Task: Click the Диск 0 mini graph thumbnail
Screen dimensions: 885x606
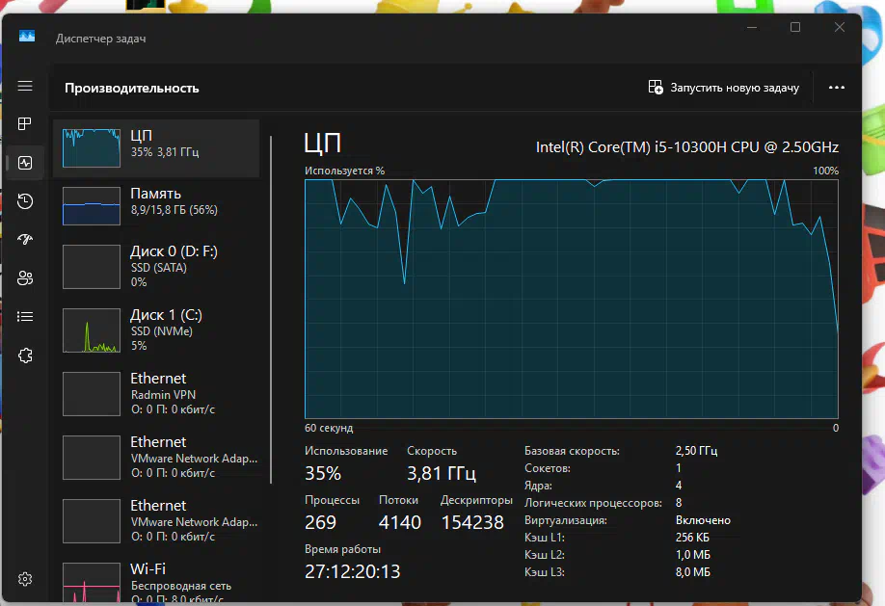Action: [x=92, y=266]
